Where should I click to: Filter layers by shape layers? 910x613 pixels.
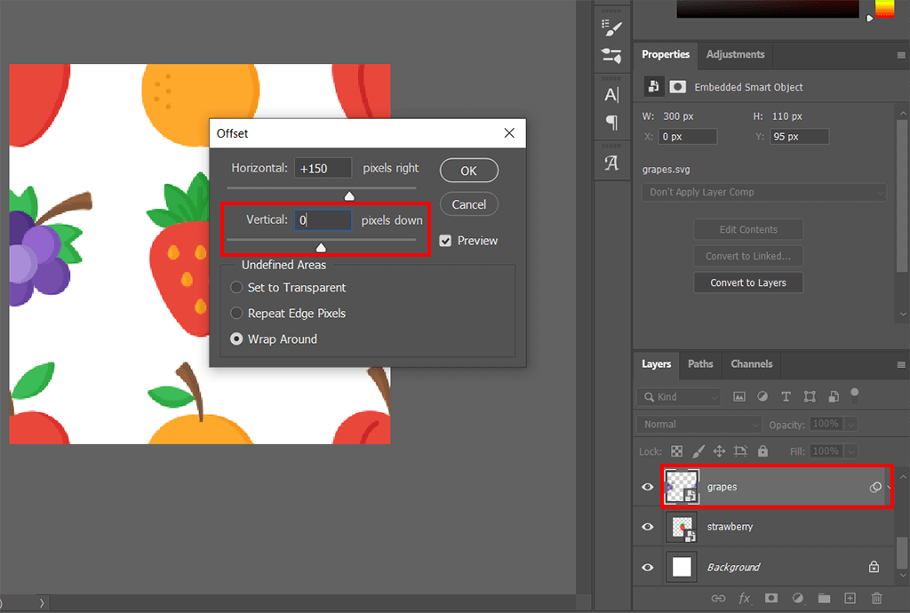point(810,397)
